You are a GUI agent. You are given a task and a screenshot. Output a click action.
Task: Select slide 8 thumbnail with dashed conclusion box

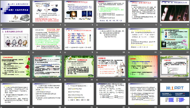[x=47, y=39]
